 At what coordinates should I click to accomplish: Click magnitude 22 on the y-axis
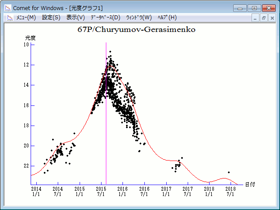(26, 166)
